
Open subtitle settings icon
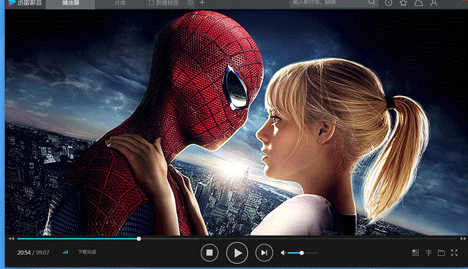pos(428,253)
